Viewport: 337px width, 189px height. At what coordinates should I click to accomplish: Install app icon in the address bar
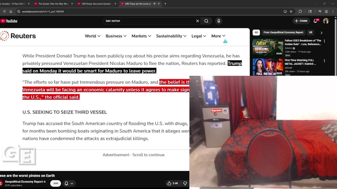(285, 12)
